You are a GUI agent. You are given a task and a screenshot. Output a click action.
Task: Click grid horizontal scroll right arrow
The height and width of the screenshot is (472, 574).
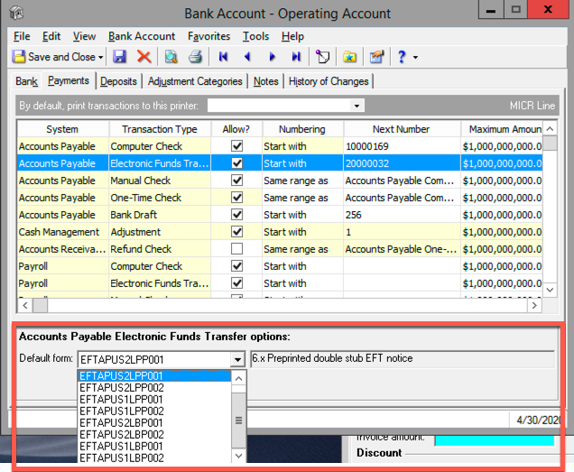click(x=534, y=305)
